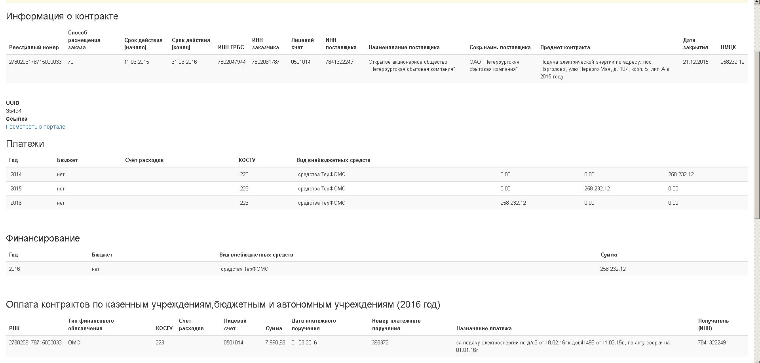
Task: Click the Финансирование sum 258 232.12
Action: point(613,269)
